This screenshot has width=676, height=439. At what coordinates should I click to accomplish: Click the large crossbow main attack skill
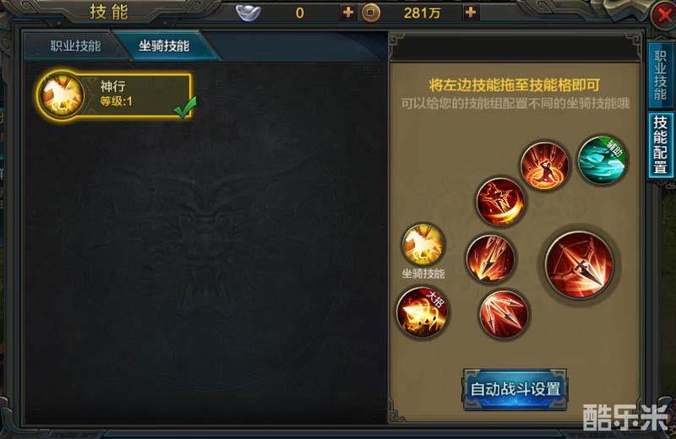point(579,264)
